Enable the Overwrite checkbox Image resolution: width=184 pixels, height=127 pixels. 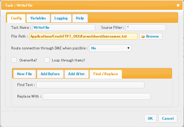pyautogui.click(x=14, y=60)
